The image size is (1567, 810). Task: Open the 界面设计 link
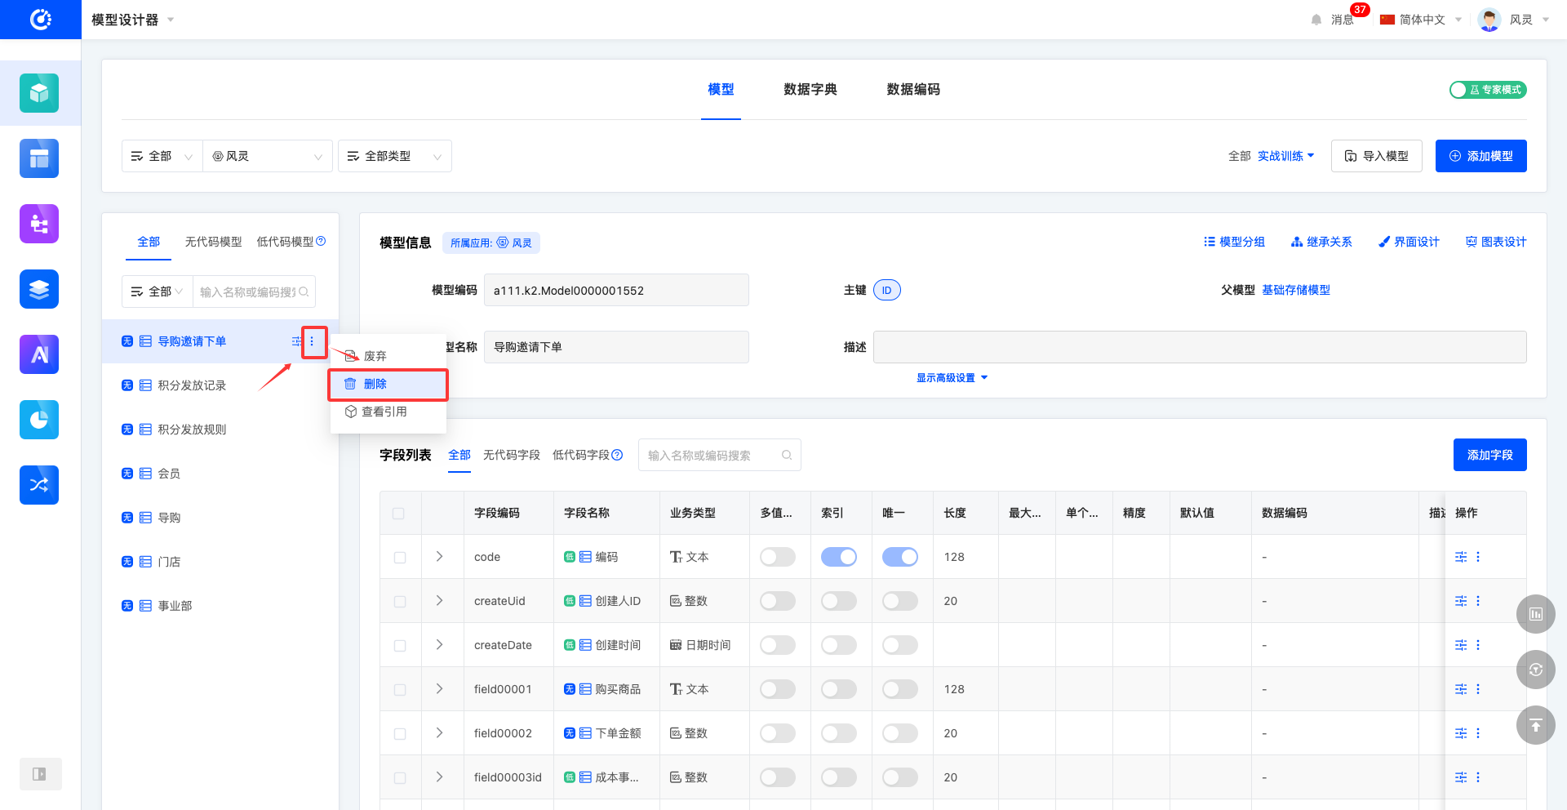click(x=1409, y=242)
